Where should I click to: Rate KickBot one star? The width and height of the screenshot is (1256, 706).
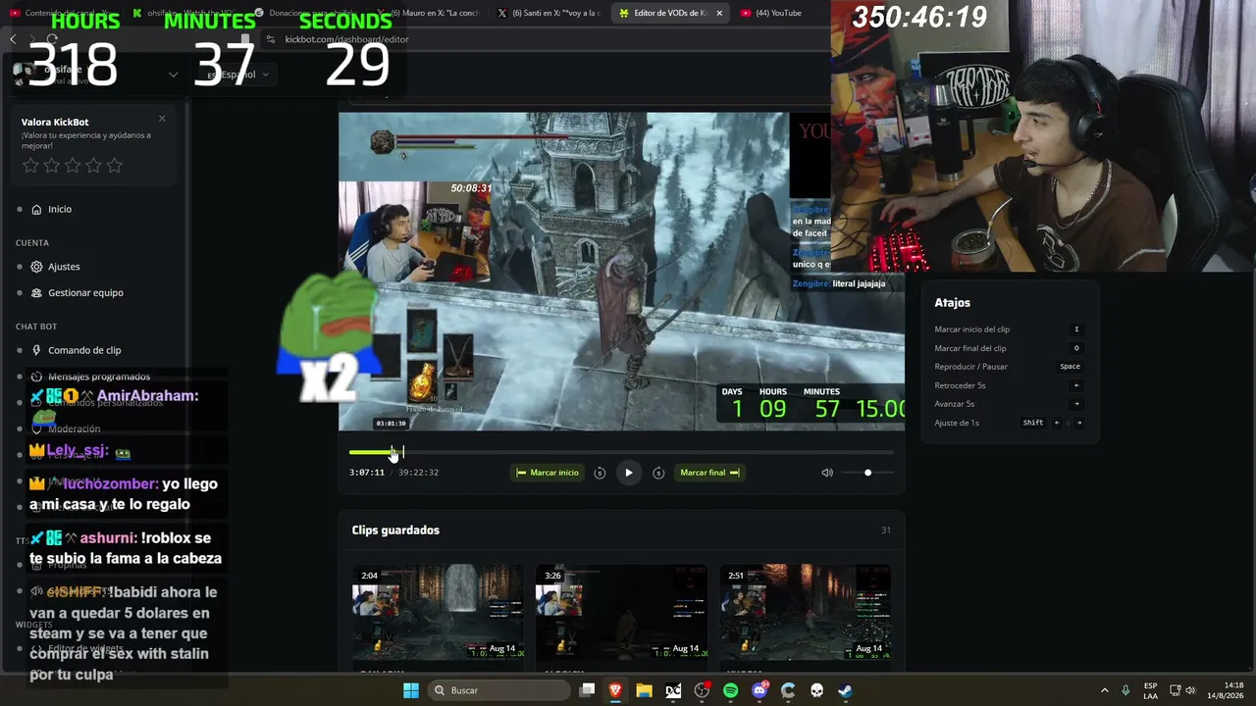click(x=30, y=166)
